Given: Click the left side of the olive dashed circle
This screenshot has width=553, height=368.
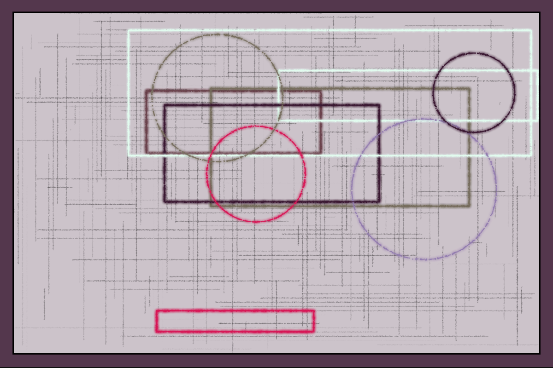Looking at the screenshot, I should [153, 98].
